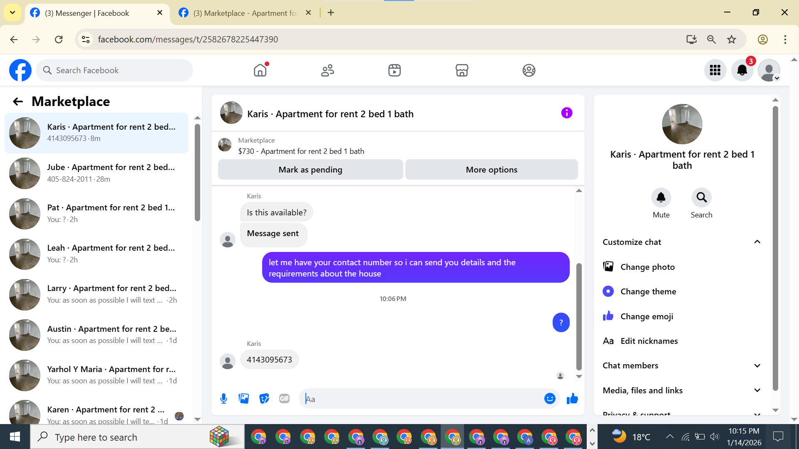Toggle conversation info panel icon

click(x=566, y=113)
